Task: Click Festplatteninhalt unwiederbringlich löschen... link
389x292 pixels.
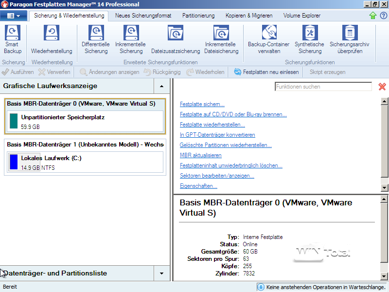Action: click(x=231, y=165)
